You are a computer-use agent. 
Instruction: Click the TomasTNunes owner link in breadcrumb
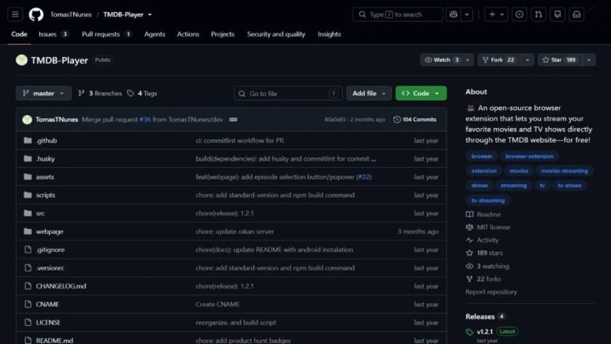click(71, 15)
